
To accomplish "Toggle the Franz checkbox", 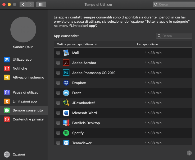I will tap(58, 93).
